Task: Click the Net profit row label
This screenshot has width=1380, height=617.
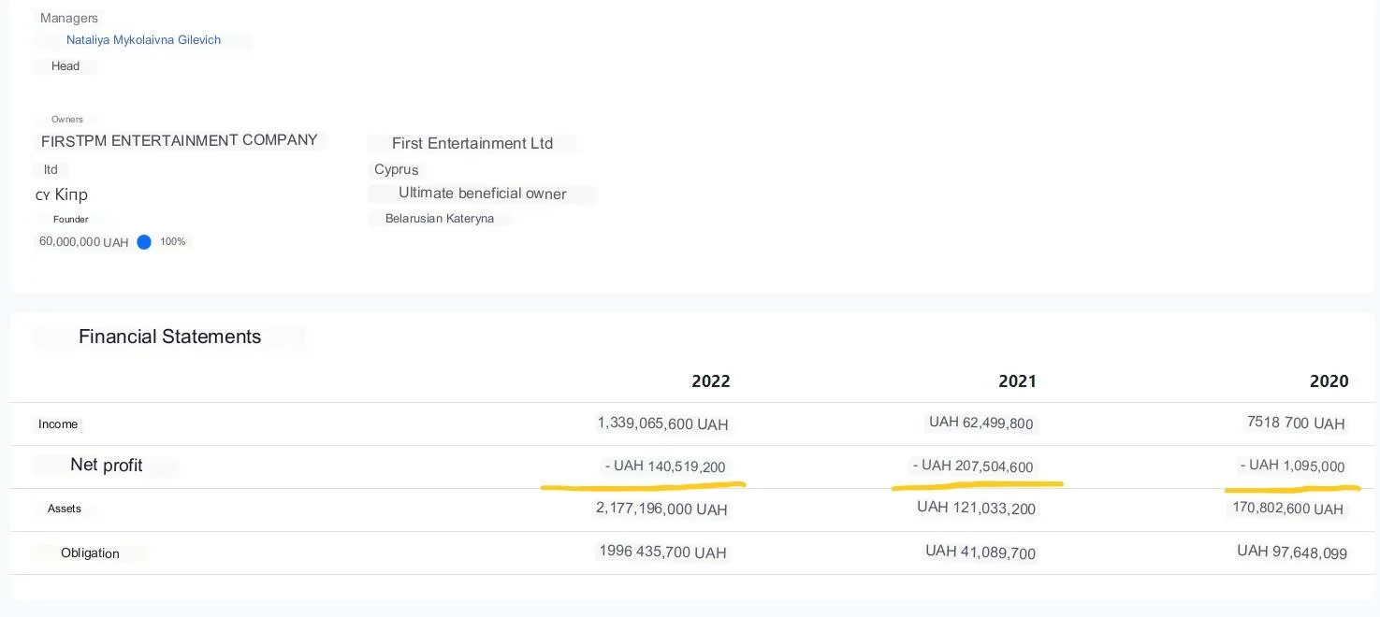Action: click(106, 466)
